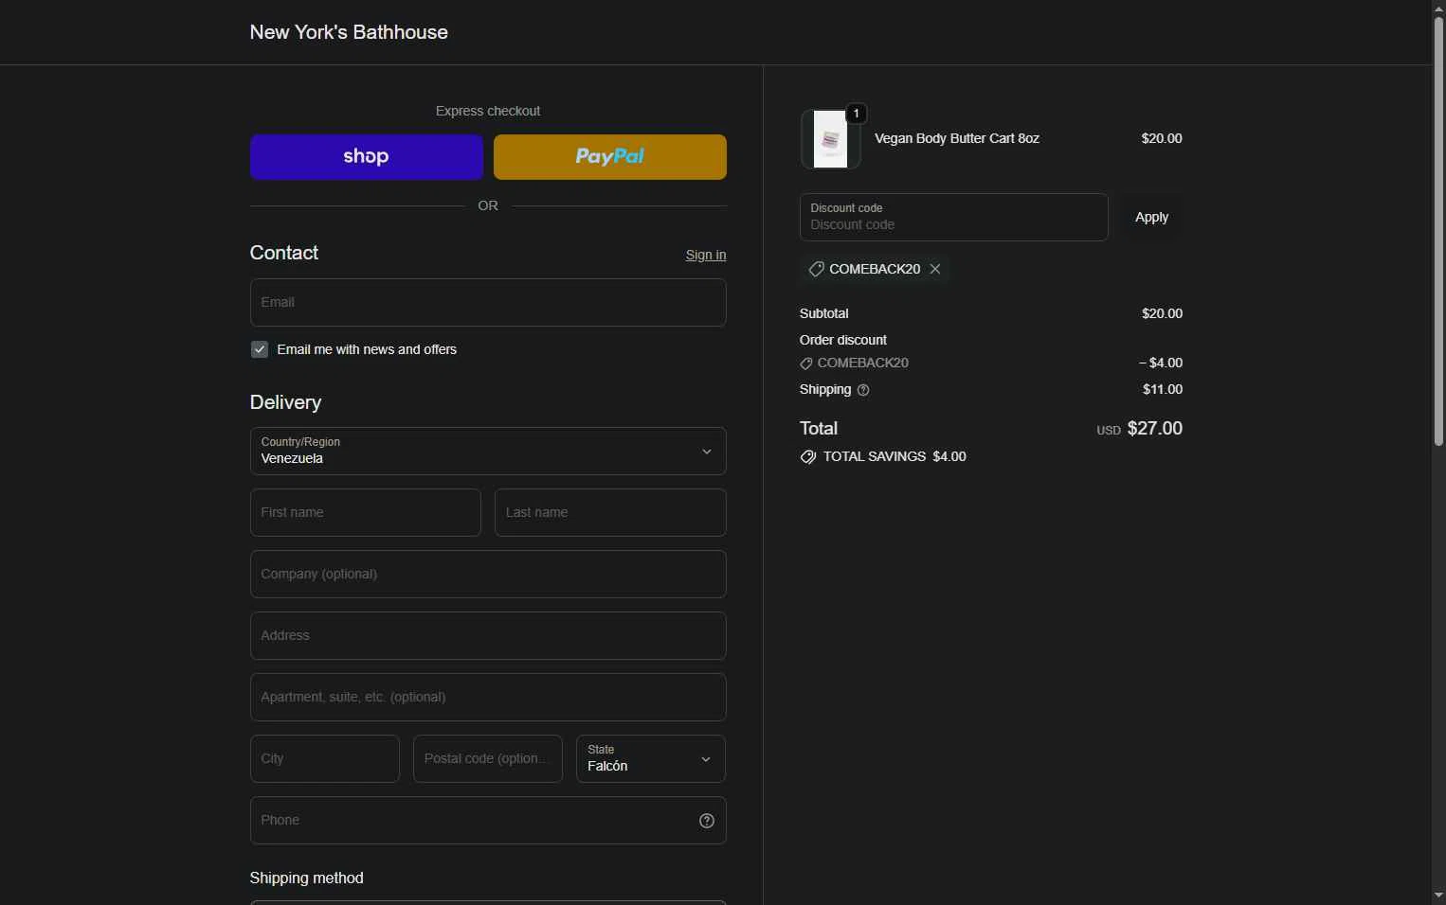Focus the Apartment, suite, etc. field

click(488, 698)
